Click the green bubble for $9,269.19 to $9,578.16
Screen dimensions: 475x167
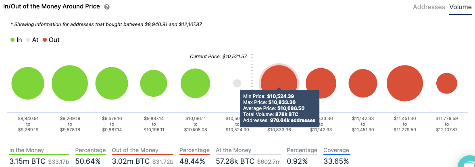[x=70, y=83]
